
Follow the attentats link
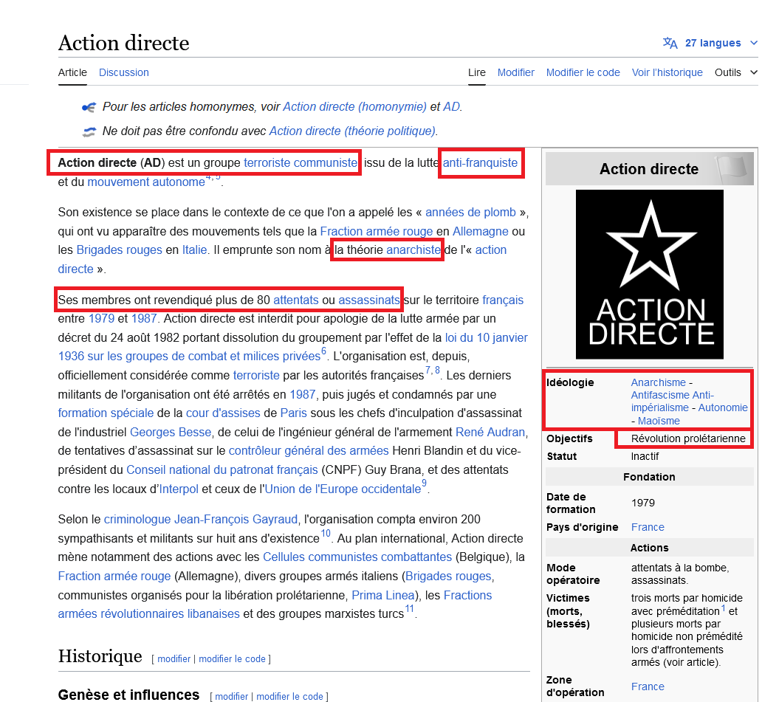tap(296, 300)
